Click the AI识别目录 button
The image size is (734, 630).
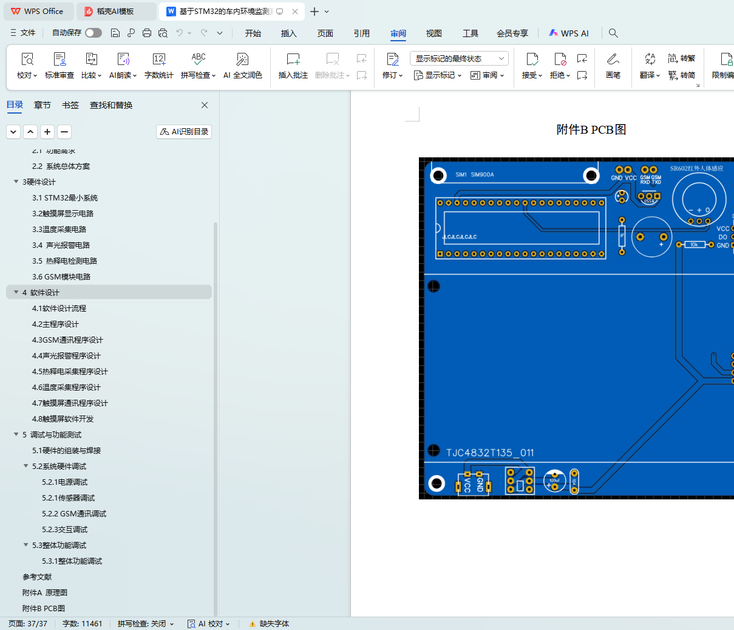[184, 131]
